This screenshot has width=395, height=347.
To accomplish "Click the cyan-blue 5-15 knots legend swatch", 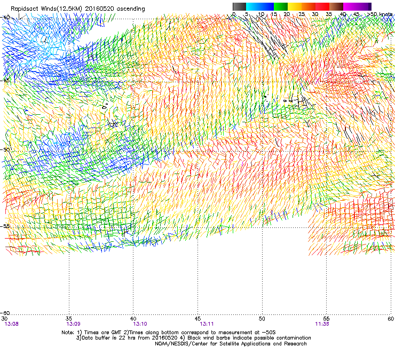I will (x=260, y=6).
